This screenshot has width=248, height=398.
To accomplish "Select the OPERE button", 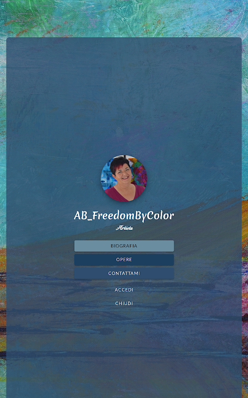I will [x=124, y=260].
